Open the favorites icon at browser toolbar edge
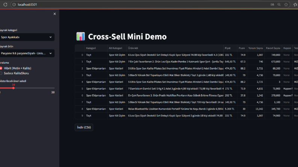The height and width of the screenshot is (167, 298). pos(295,4)
